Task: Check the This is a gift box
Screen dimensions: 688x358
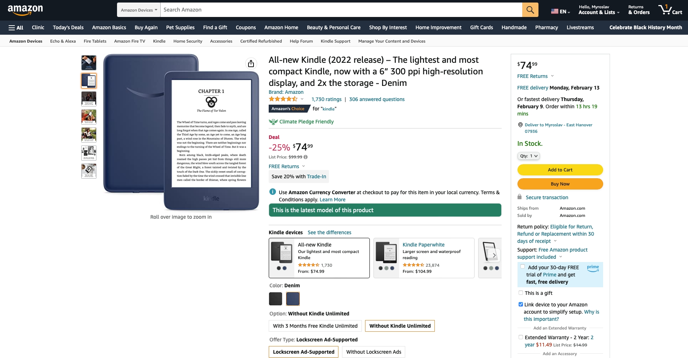Action: (520, 293)
